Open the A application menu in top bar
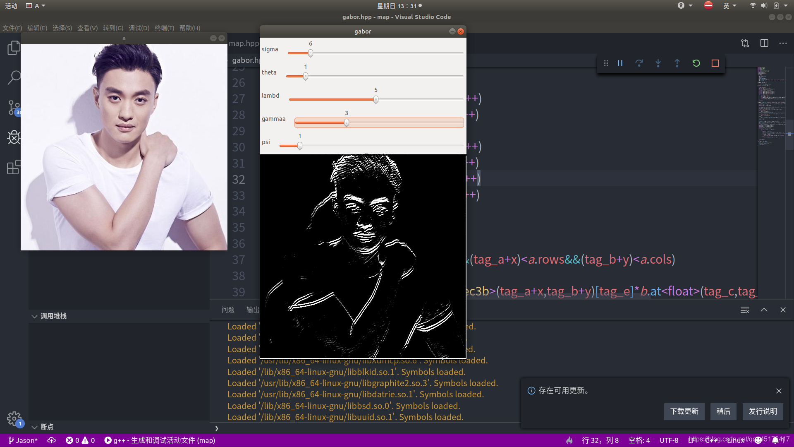The width and height of the screenshot is (794, 447). pos(36,6)
